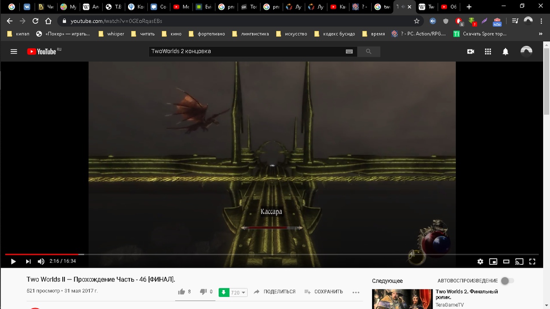The width and height of the screenshot is (550, 309).
Task: Open the PC. Action/RPG bookmark
Action: click(419, 34)
